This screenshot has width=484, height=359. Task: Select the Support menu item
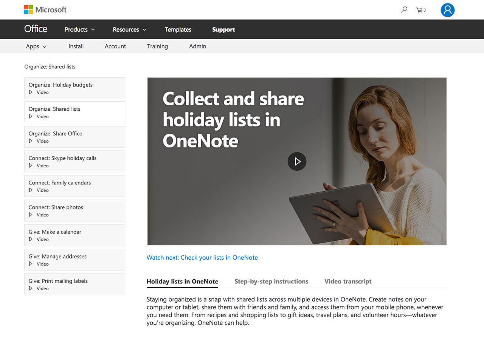point(223,29)
